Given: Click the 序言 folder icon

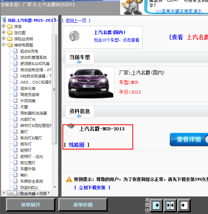Looking at the screenshot, I should click(x=10, y=26).
